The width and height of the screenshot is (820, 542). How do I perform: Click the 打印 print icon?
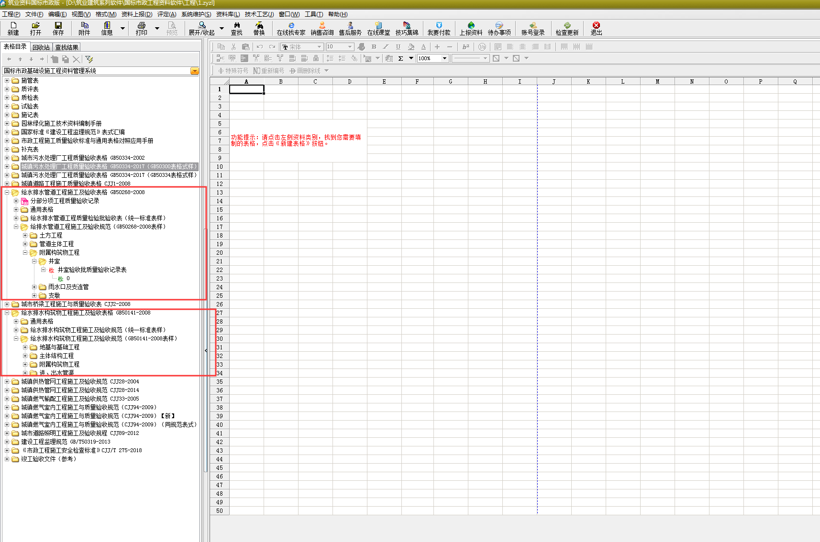pyautogui.click(x=141, y=28)
